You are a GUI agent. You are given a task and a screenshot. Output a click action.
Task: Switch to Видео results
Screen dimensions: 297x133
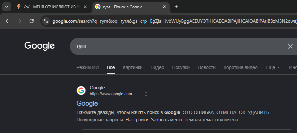(157, 68)
